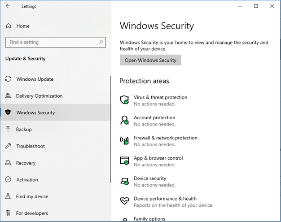
Task: Open Find my device settings
Action: click(x=56, y=196)
